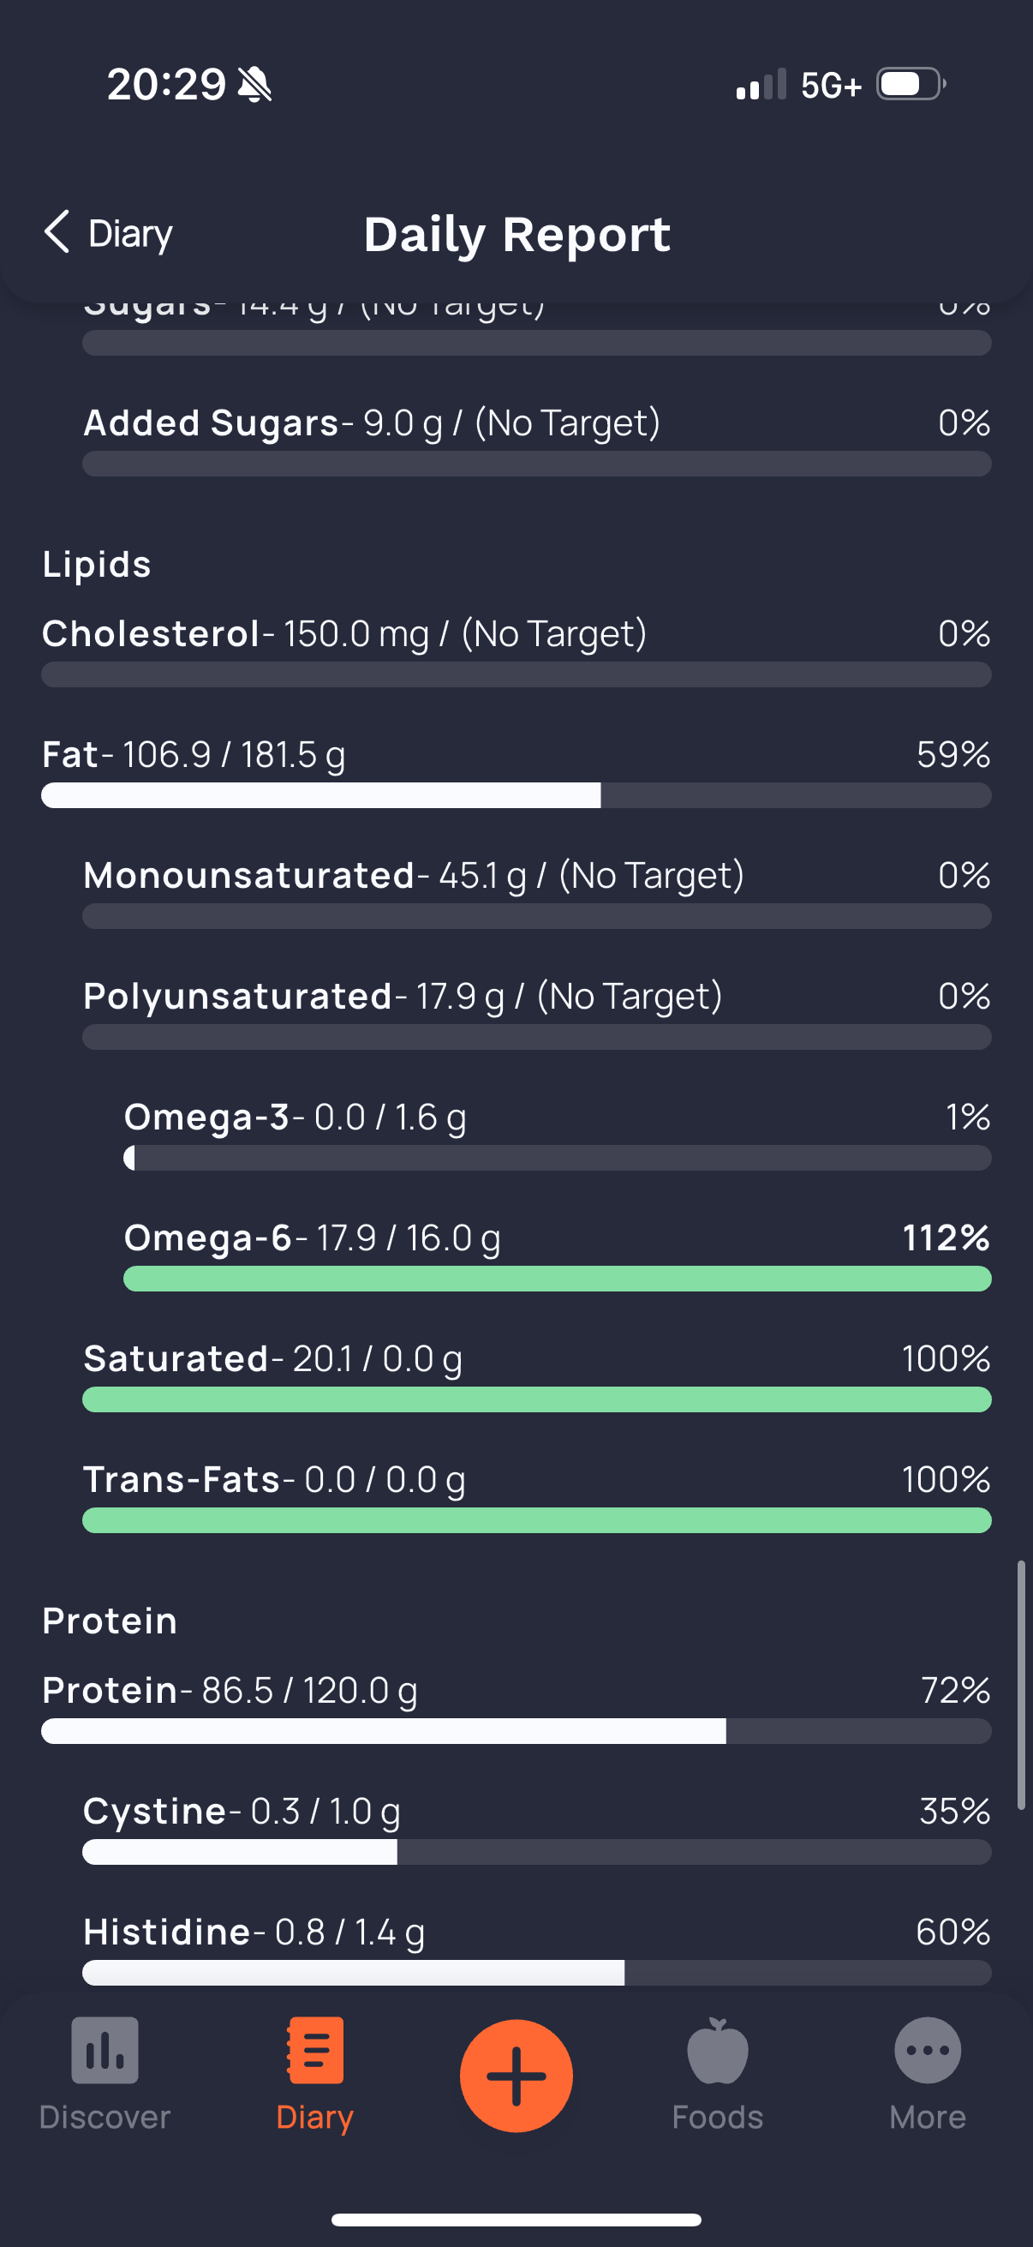Image resolution: width=1033 pixels, height=2247 pixels.
Task: Tap the Protein 72% progress bar
Action: (516, 1731)
